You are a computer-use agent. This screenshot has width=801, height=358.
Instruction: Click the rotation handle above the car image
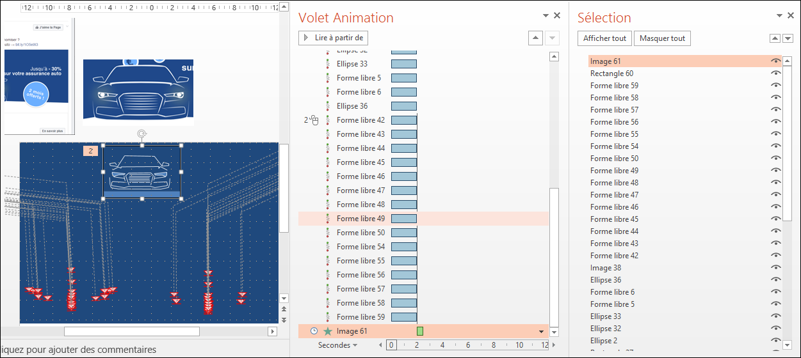point(142,134)
